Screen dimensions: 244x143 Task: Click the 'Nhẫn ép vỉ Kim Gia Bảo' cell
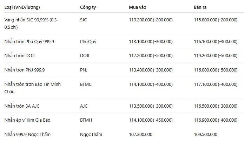(27, 120)
